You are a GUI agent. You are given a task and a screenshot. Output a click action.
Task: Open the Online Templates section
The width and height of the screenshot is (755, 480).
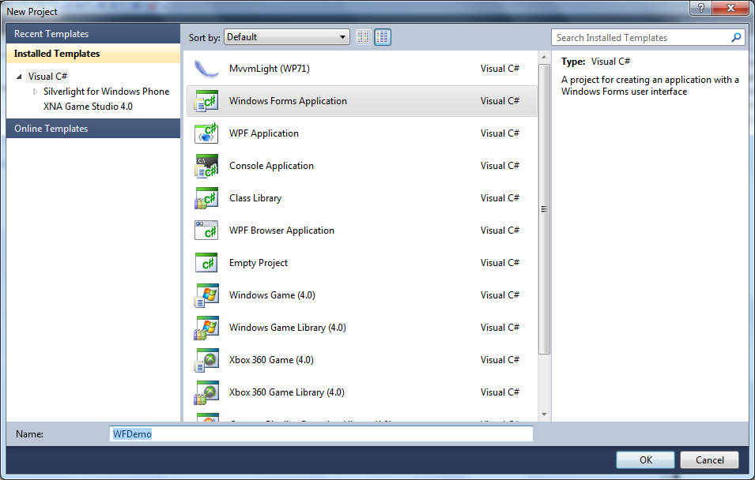tap(93, 129)
